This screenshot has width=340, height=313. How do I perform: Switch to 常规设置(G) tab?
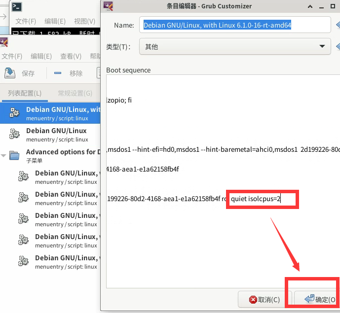click(x=75, y=93)
